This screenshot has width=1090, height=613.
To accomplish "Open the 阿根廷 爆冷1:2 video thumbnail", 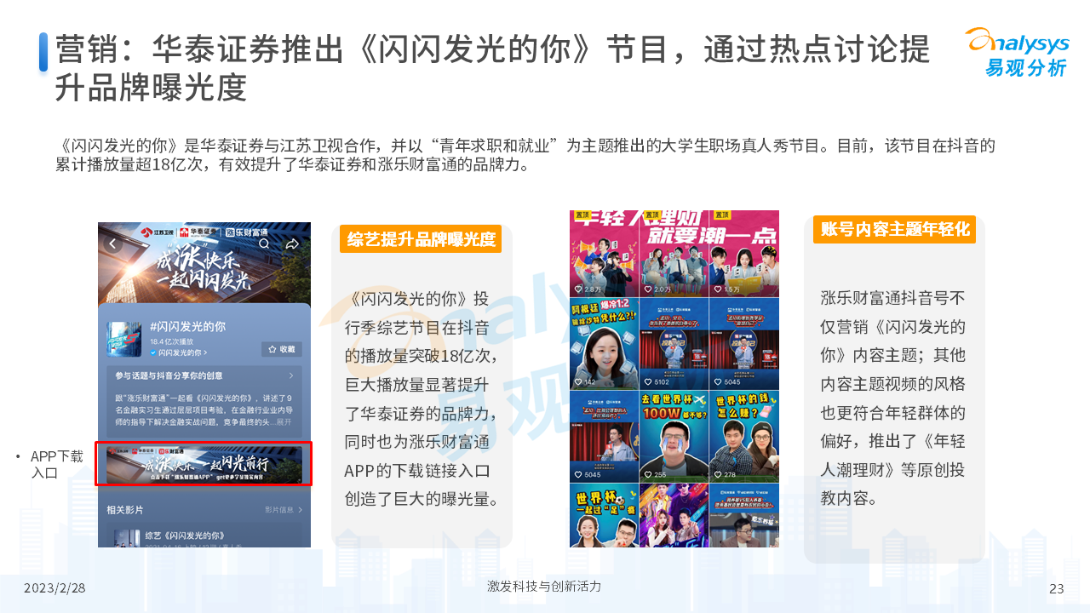I will pos(604,344).
